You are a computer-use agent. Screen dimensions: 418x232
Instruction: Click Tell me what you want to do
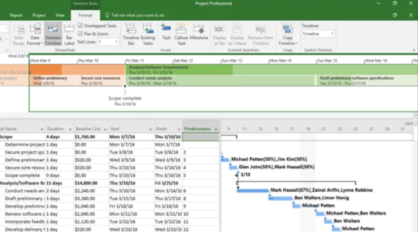(137, 15)
